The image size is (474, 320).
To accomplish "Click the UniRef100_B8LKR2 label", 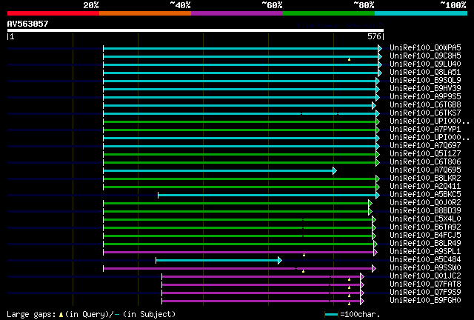I will click(425, 178).
